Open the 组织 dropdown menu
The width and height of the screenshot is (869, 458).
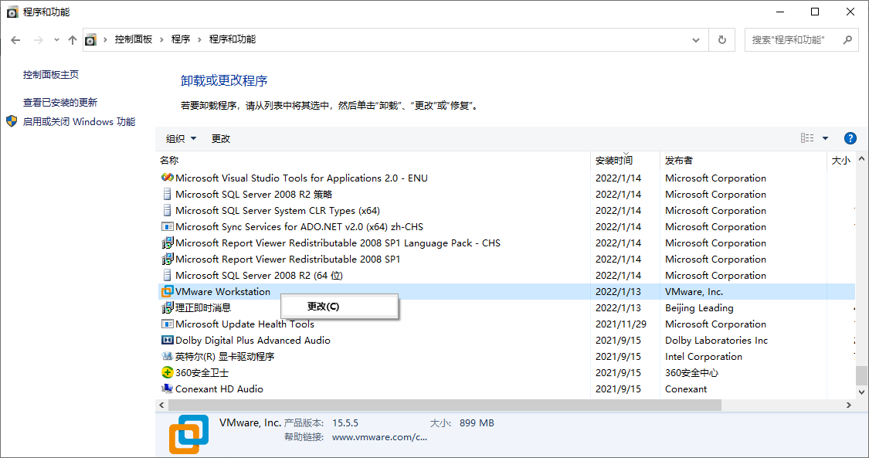pos(182,138)
